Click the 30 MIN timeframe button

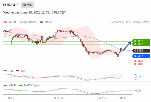coord(27,5)
